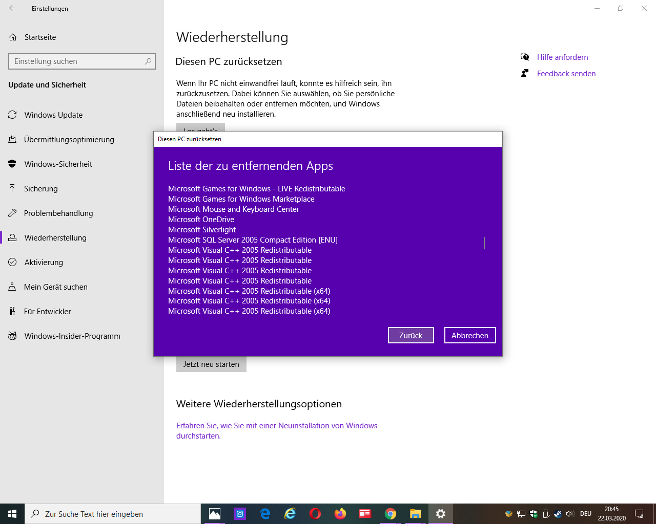The height and width of the screenshot is (524, 656).
Task: Click the Windows-Insider-Programm cat icon
Action: 13,336
